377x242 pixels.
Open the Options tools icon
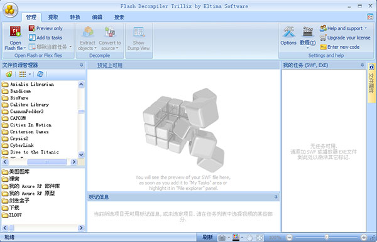tap(288, 31)
